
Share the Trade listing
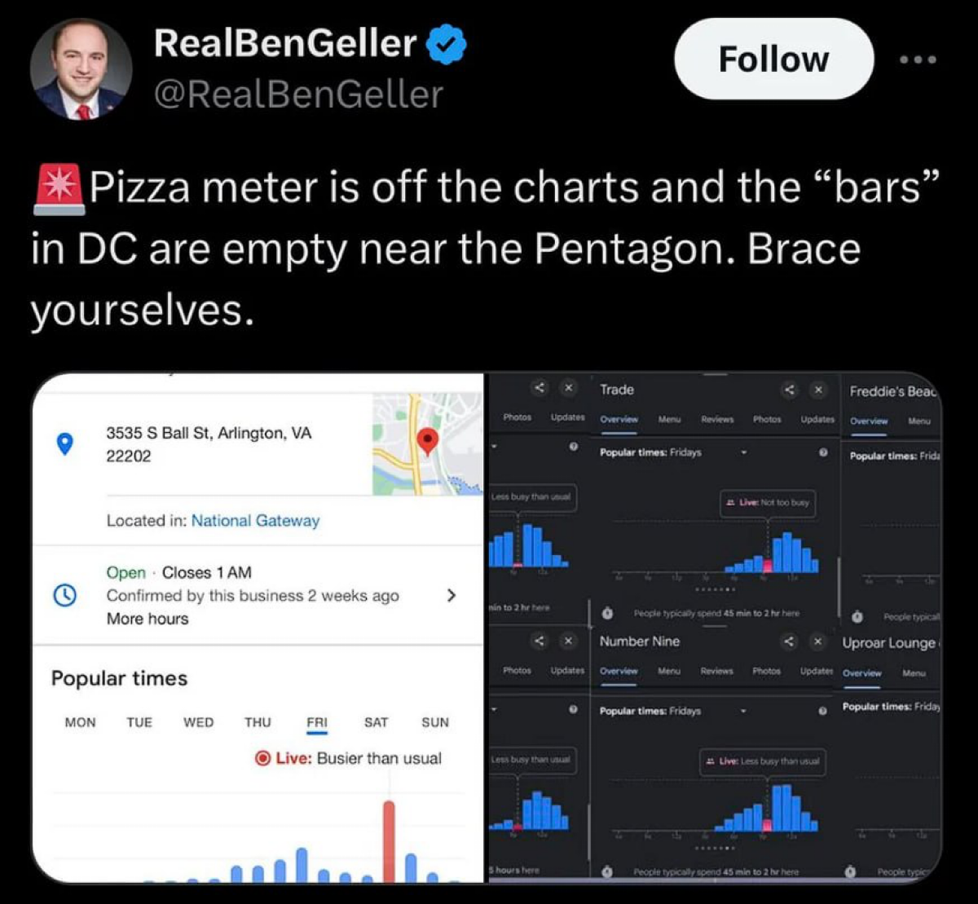point(789,390)
